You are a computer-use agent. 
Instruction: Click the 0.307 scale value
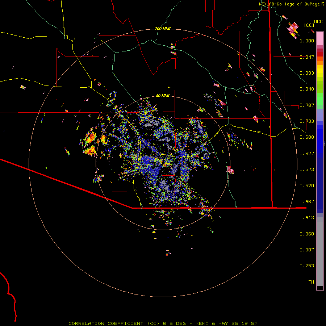tap(307, 250)
